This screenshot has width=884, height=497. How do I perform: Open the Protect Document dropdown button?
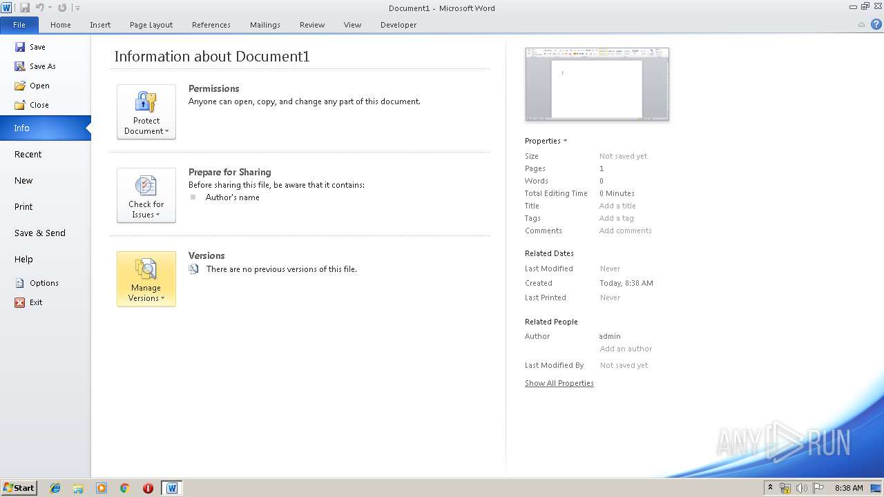click(146, 112)
